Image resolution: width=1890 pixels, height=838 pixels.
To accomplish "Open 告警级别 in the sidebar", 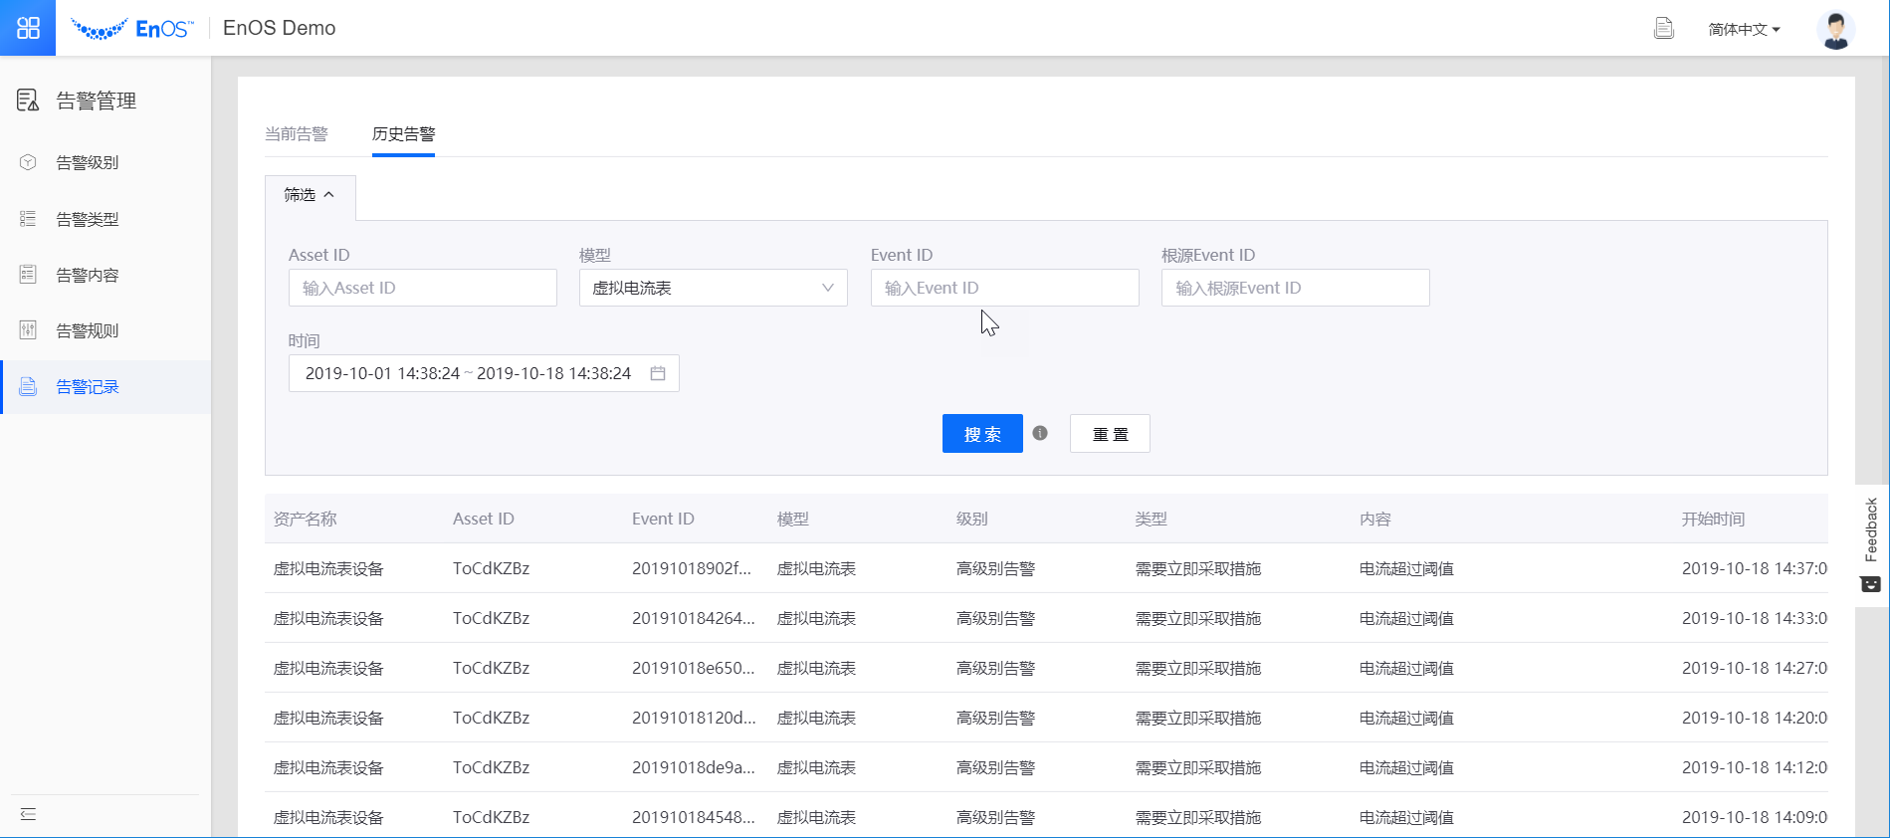I will (87, 162).
